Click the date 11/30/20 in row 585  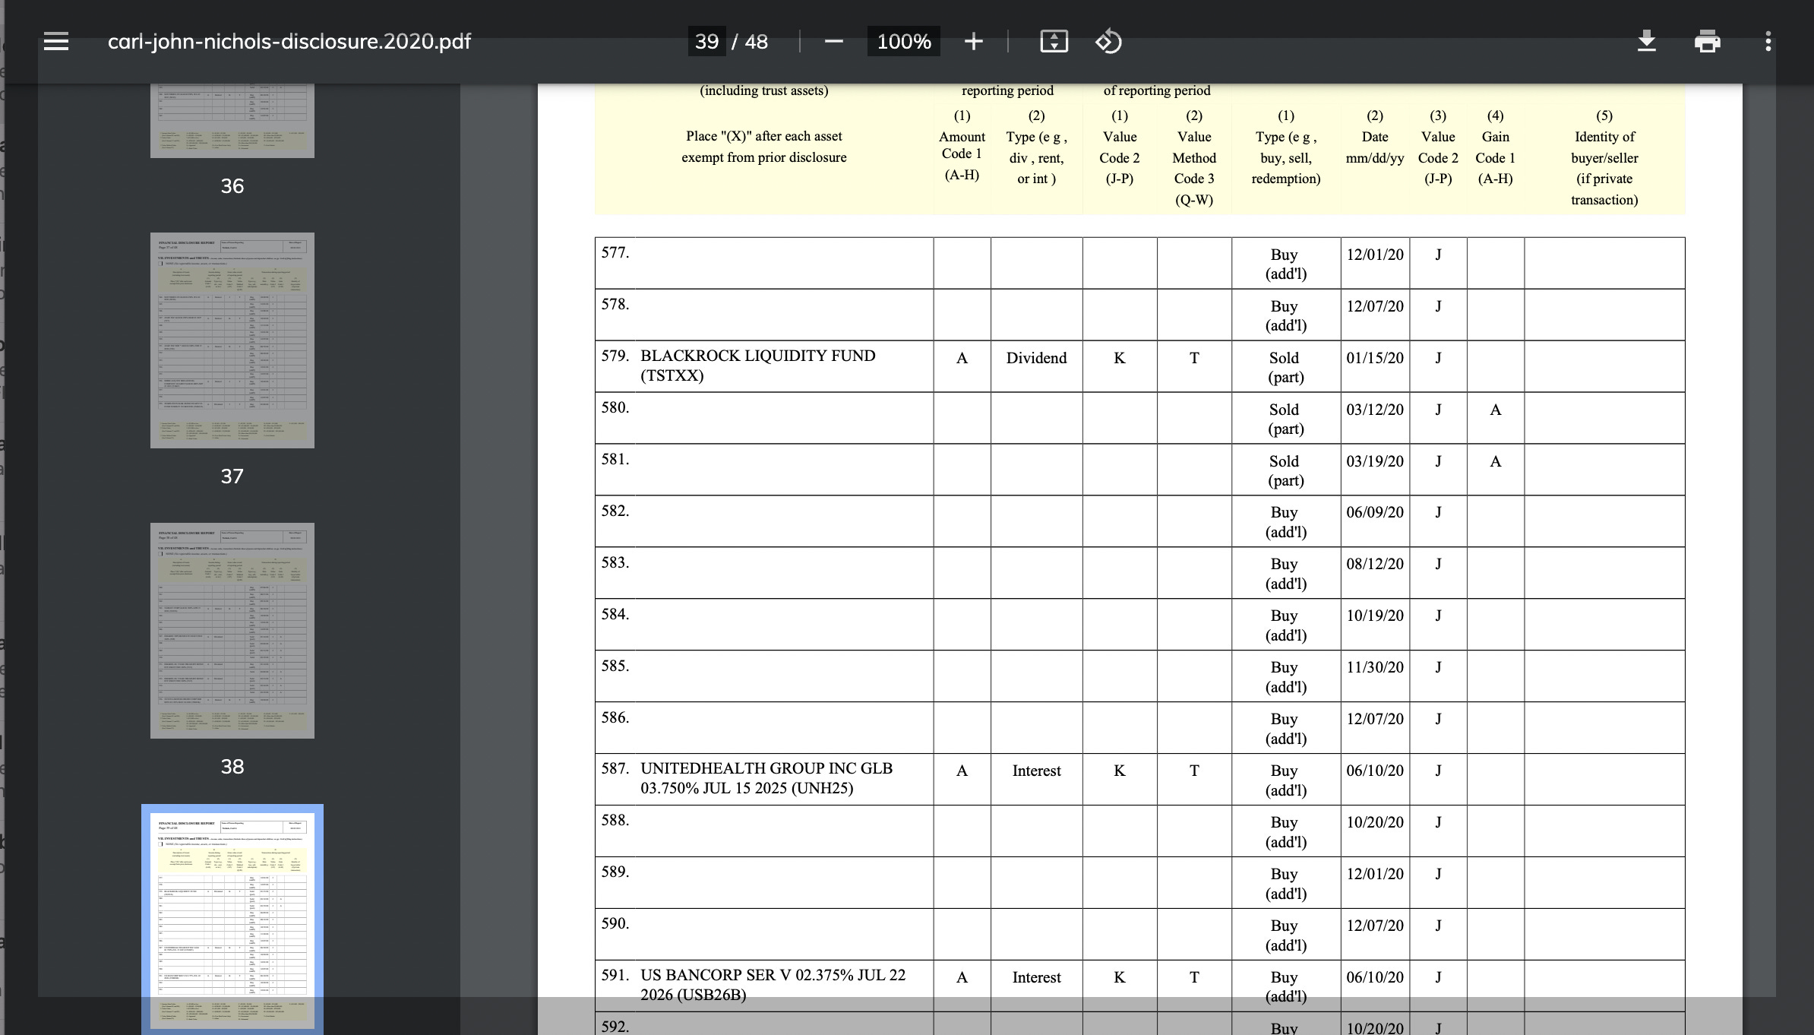[1375, 667]
